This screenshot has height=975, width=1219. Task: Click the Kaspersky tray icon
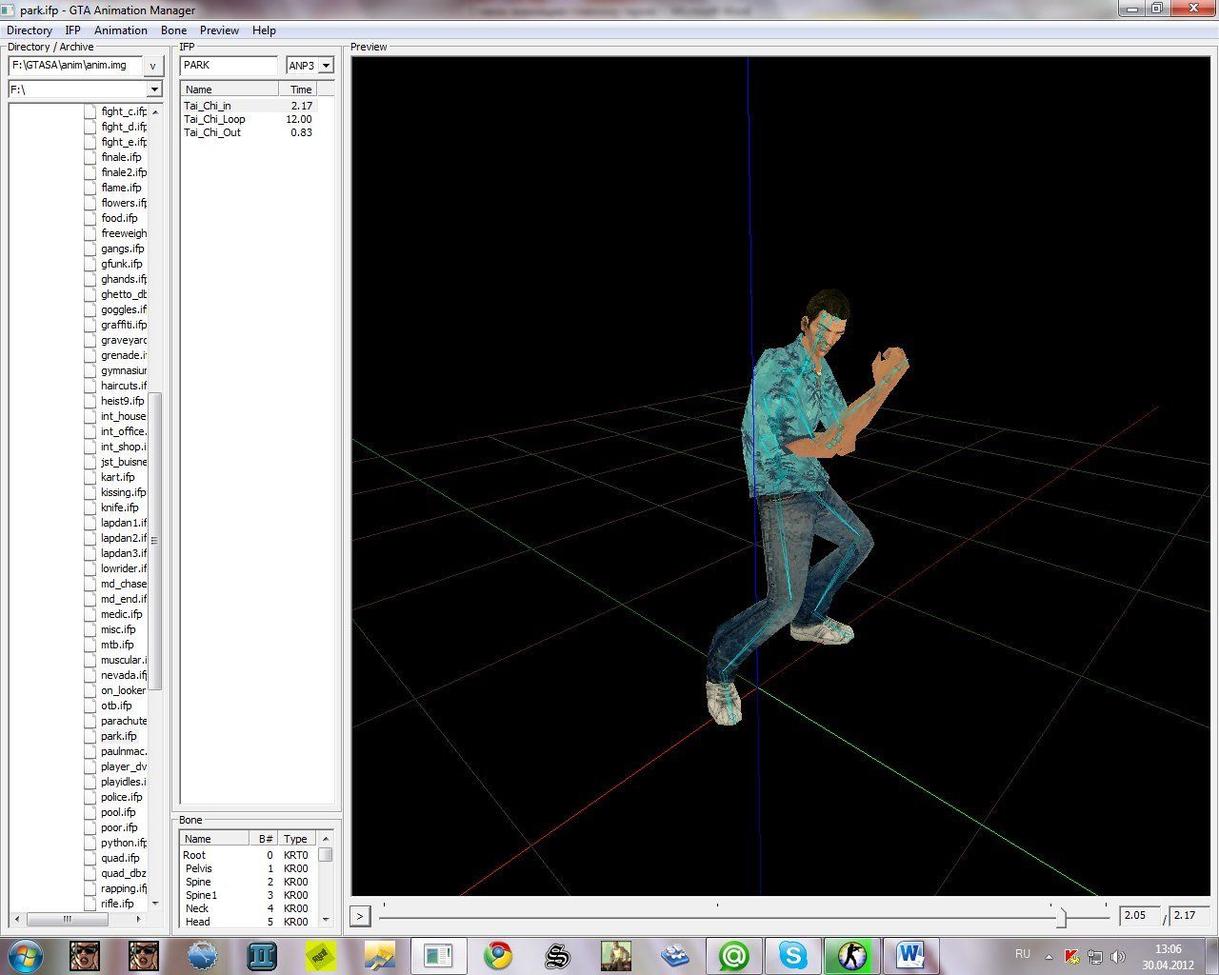tap(1072, 956)
